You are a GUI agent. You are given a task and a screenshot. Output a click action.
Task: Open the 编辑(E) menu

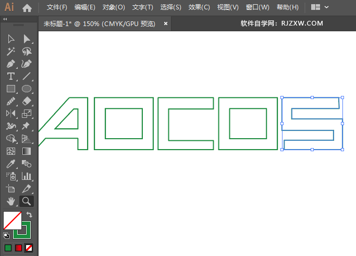85,7
